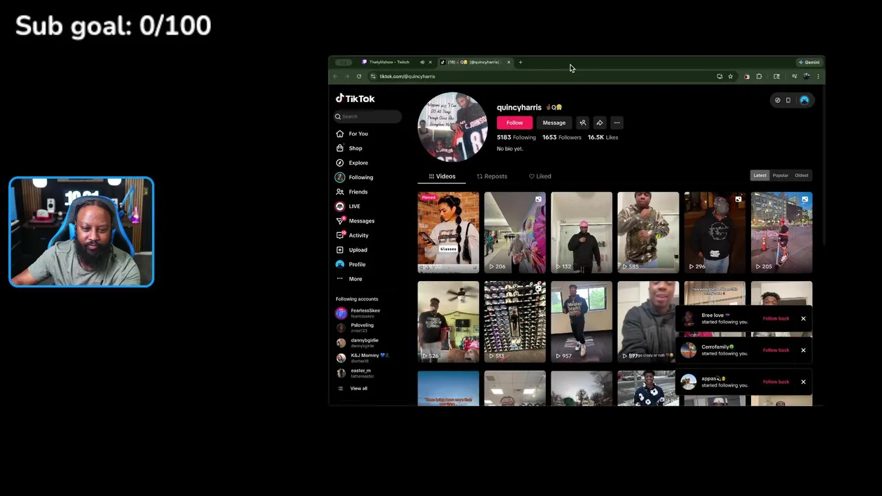882x496 pixels.
Task: Open the video with 206 views
Action: [515, 233]
